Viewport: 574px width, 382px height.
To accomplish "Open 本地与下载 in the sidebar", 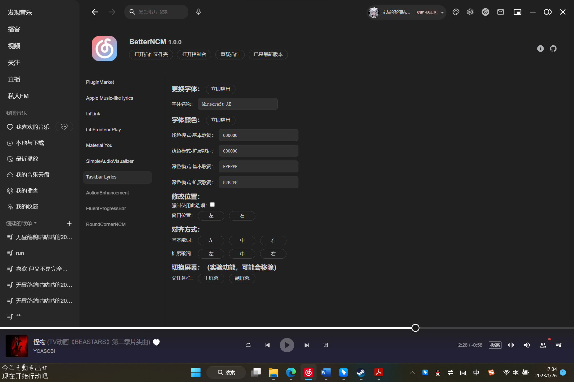I will point(30,143).
